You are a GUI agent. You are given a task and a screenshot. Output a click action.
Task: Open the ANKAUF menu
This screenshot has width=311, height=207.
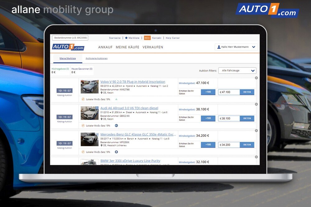tap(105, 47)
